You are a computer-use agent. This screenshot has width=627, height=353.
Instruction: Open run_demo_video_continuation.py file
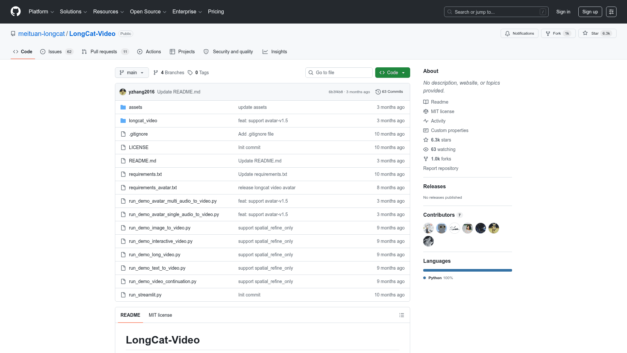(x=163, y=281)
